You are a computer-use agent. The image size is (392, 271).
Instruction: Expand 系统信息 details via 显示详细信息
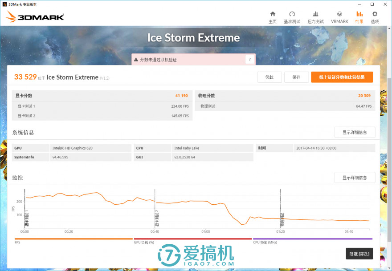[x=355, y=132]
